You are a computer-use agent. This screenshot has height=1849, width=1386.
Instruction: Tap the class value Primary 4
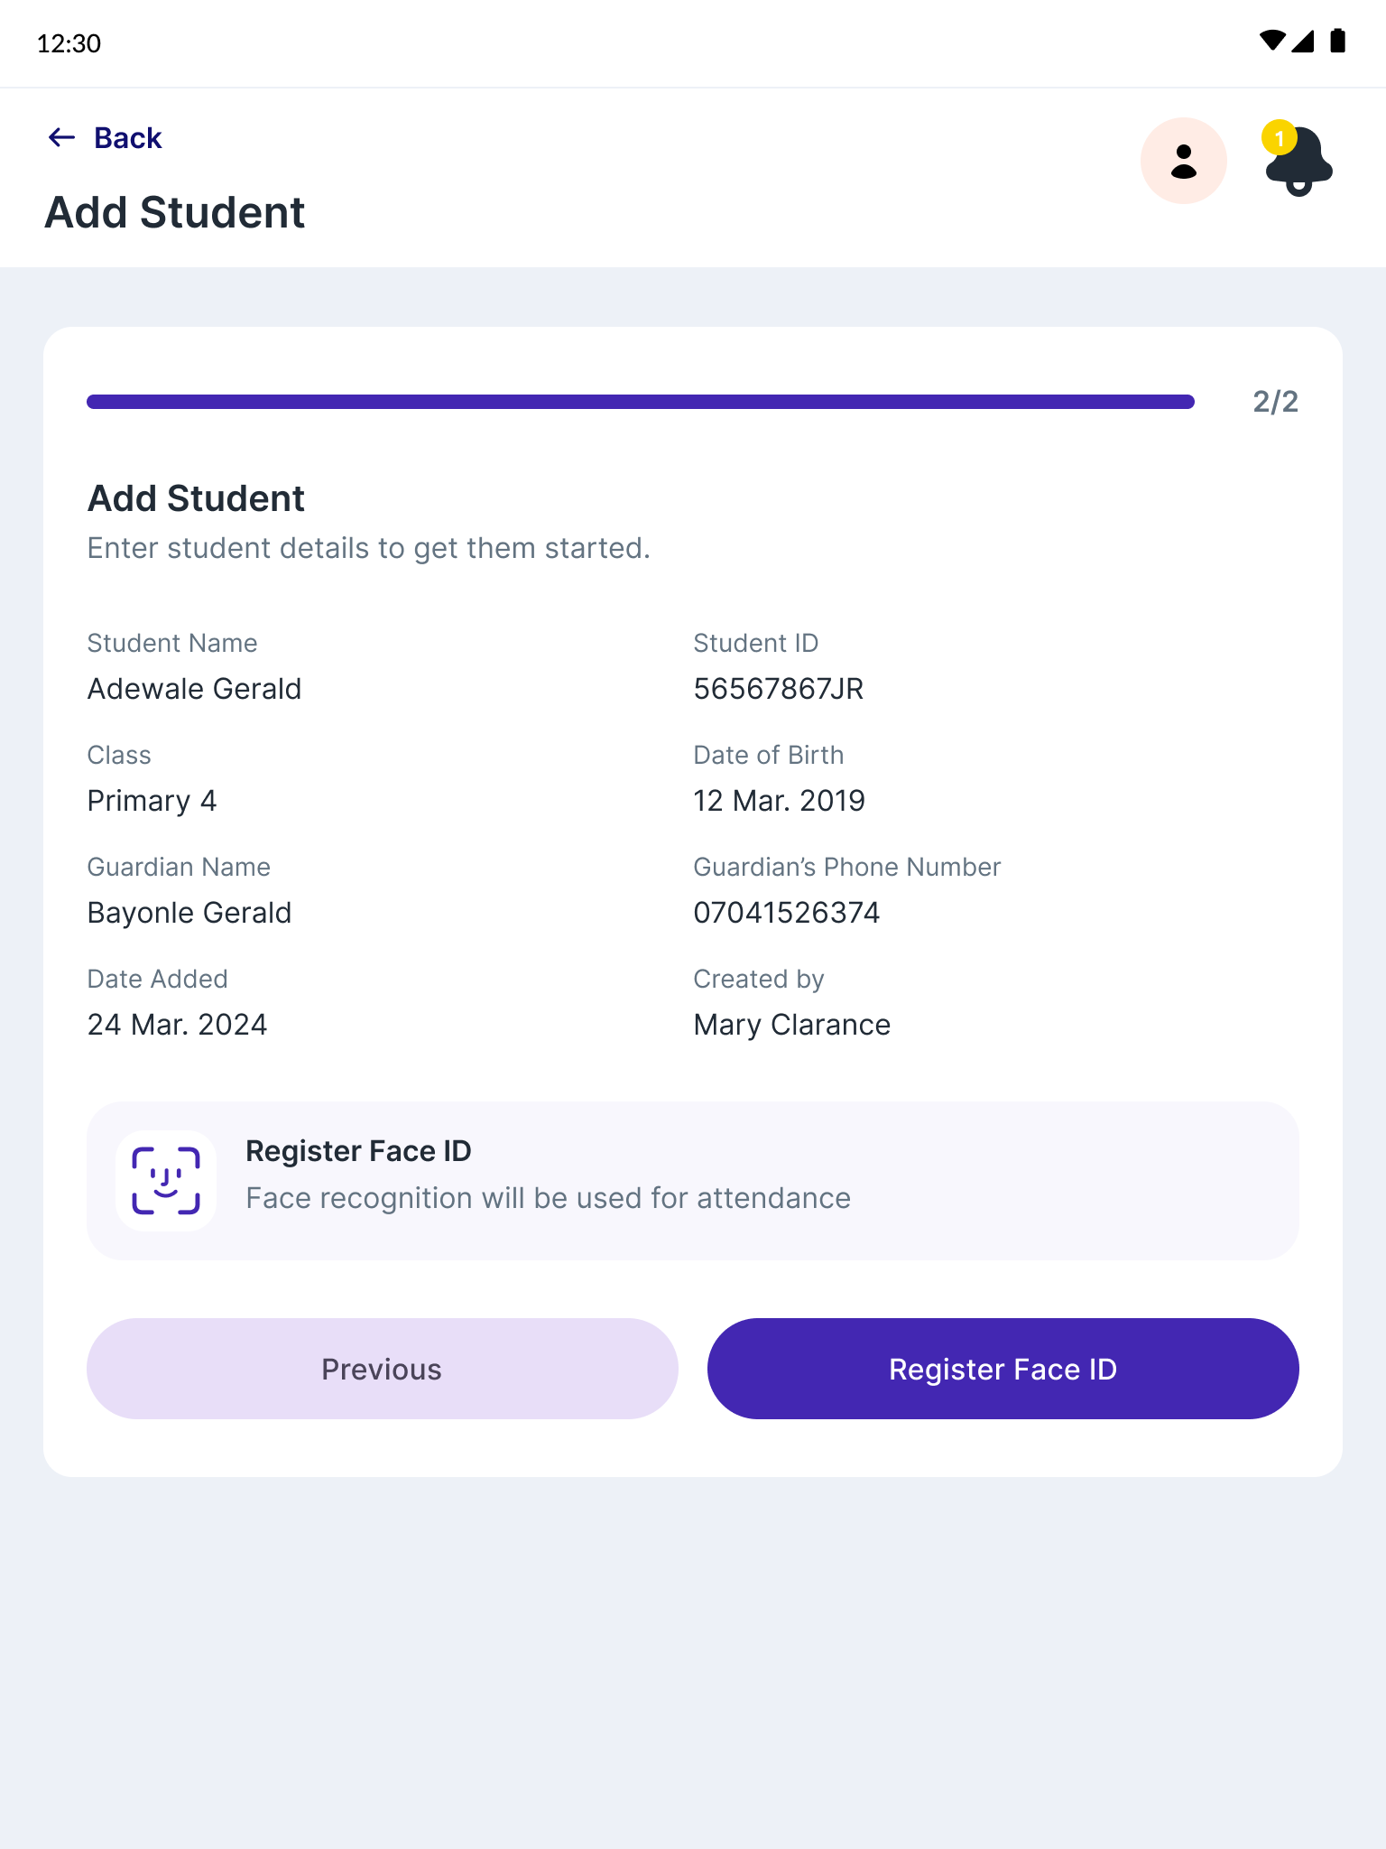coord(152,801)
